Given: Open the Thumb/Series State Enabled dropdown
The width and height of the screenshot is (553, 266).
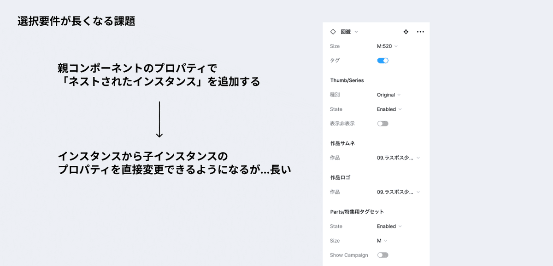Looking at the screenshot, I should click(x=389, y=109).
